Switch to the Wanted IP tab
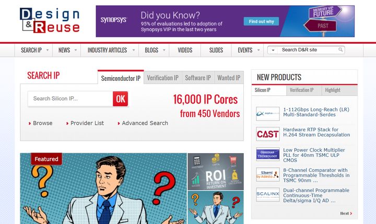 pos(229,78)
